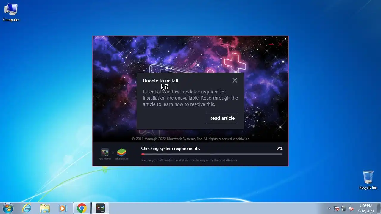Open the clock showing 4:06 PM
381x214 pixels.
click(366, 208)
